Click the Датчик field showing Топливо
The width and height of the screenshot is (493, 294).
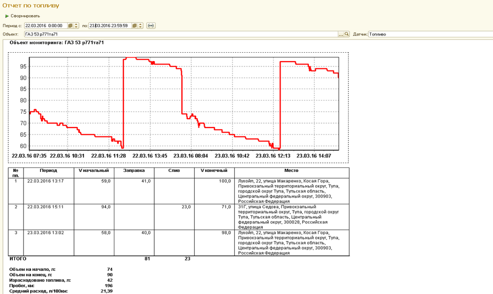[430, 34]
